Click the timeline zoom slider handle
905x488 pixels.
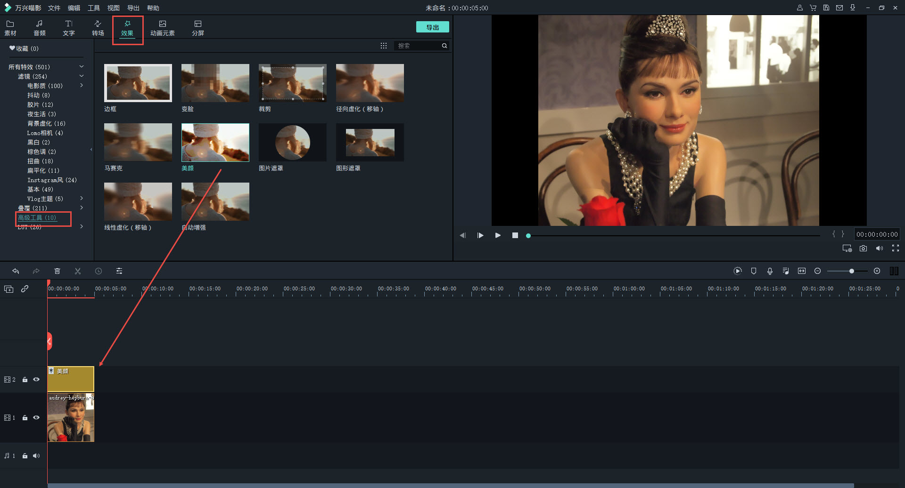(852, 271)
